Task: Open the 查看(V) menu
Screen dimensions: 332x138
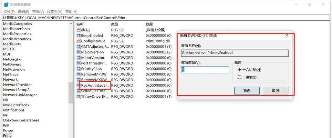Action: click(38, 12)
